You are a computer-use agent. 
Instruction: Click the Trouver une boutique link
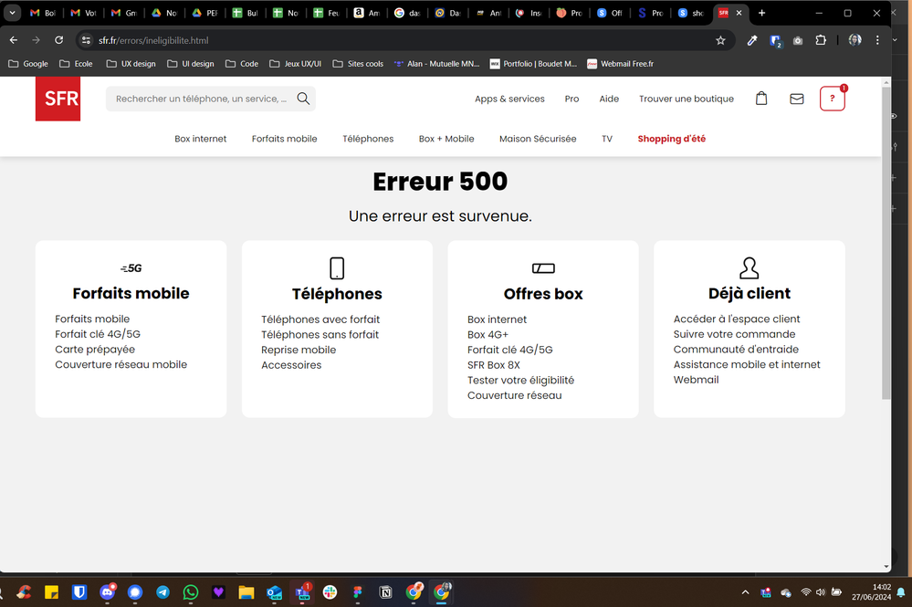[686, 99]
